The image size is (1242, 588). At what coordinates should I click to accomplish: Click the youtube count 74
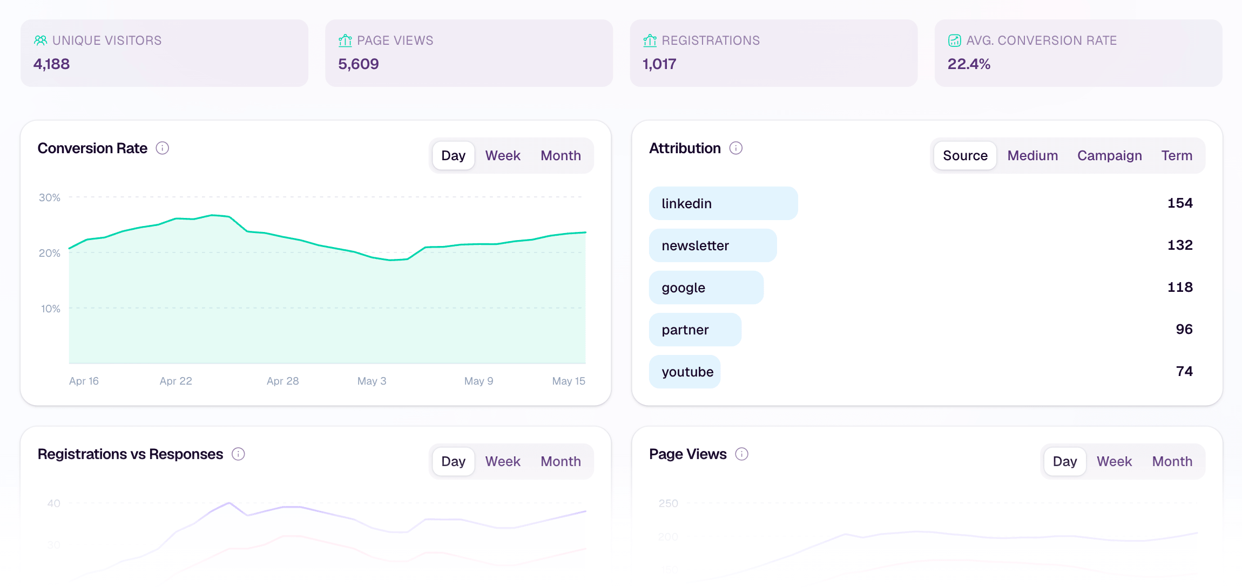pos(1184,371)
